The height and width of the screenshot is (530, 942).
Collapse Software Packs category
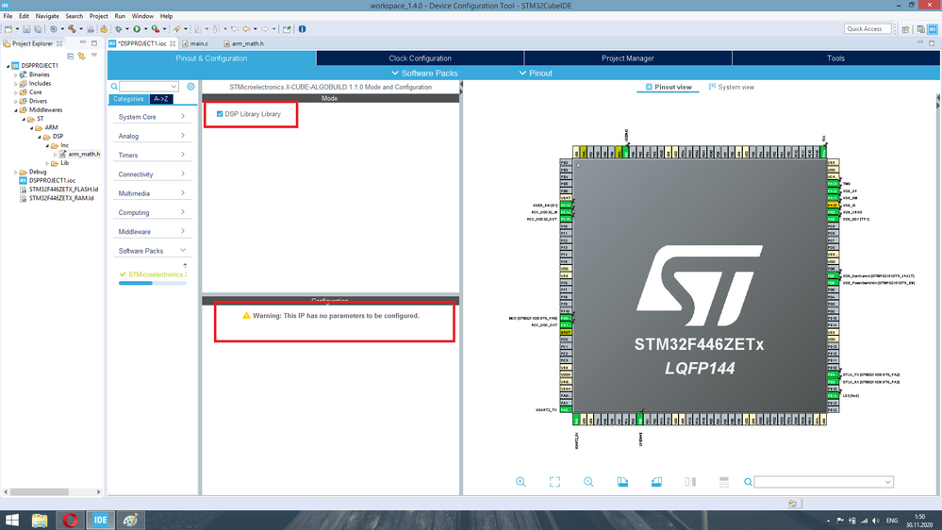pos(152,251)
